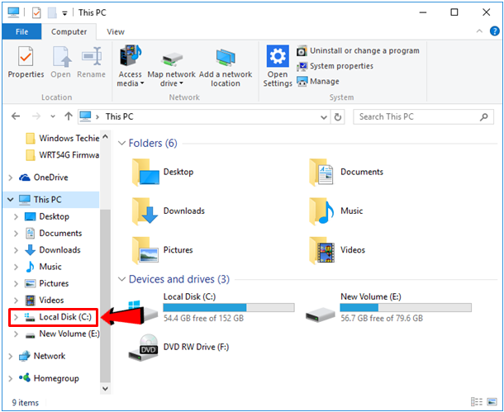This screenshot has height=412, width=504.
Task: Switch to the View ribbon tab
Action: pos(116,32)
